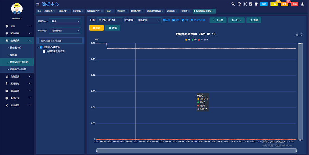Click the 查询 search button
309x155 pixels.
pyautogui.click(x=254, y=20)
